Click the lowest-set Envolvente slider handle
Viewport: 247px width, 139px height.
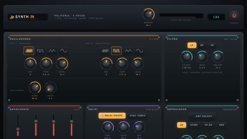(18, 129)
